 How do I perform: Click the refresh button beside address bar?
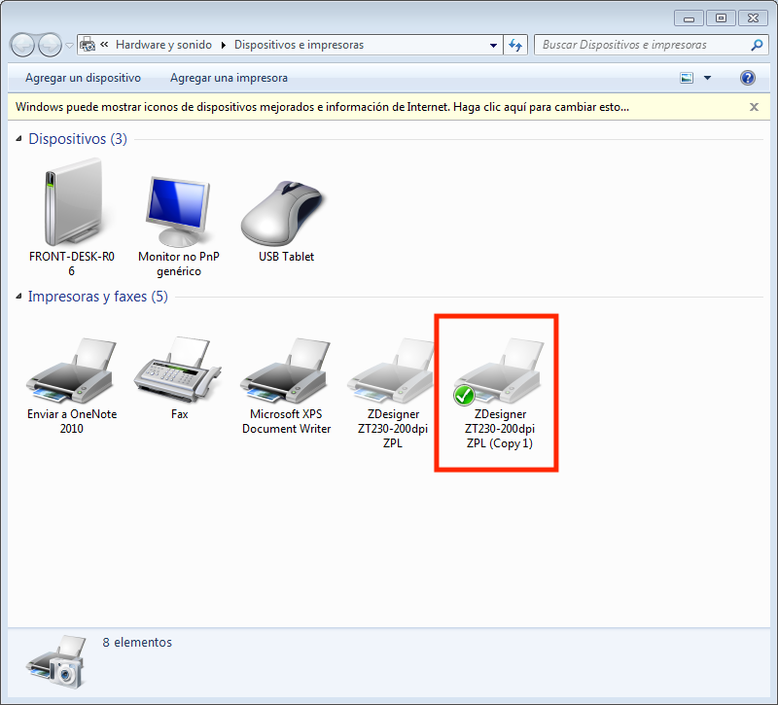point(515,45)
